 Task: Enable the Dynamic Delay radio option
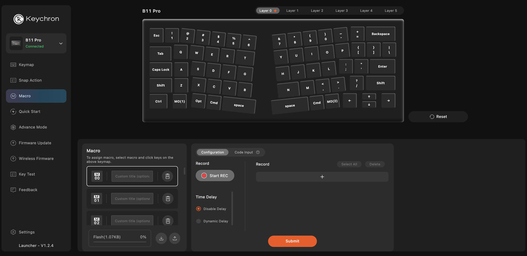pyautogui.click(x=199, y=221)
